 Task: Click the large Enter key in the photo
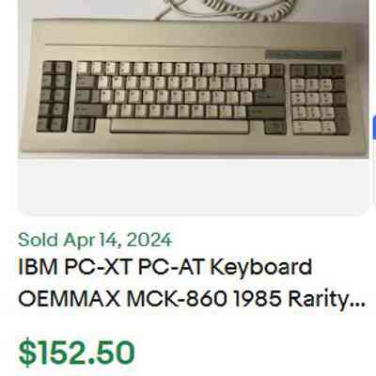point(271,91)
